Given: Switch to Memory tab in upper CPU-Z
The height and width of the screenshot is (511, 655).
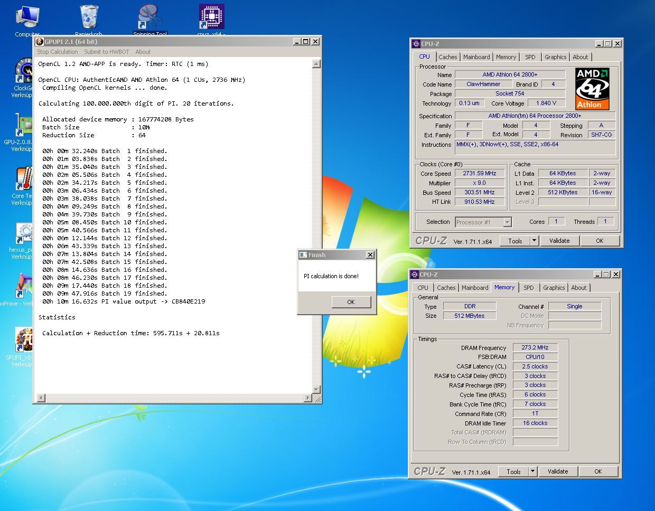Looking at the screenshot, I should [x=506, y=57].
